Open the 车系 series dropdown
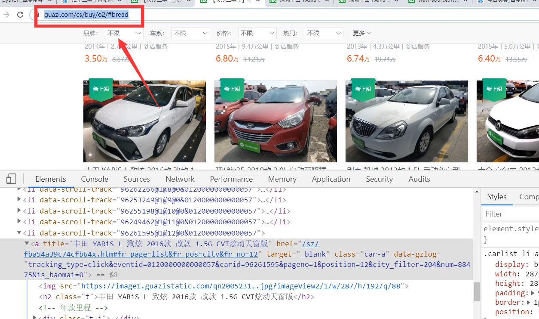The width and height of the screenshot is (539, 319). 190,33
